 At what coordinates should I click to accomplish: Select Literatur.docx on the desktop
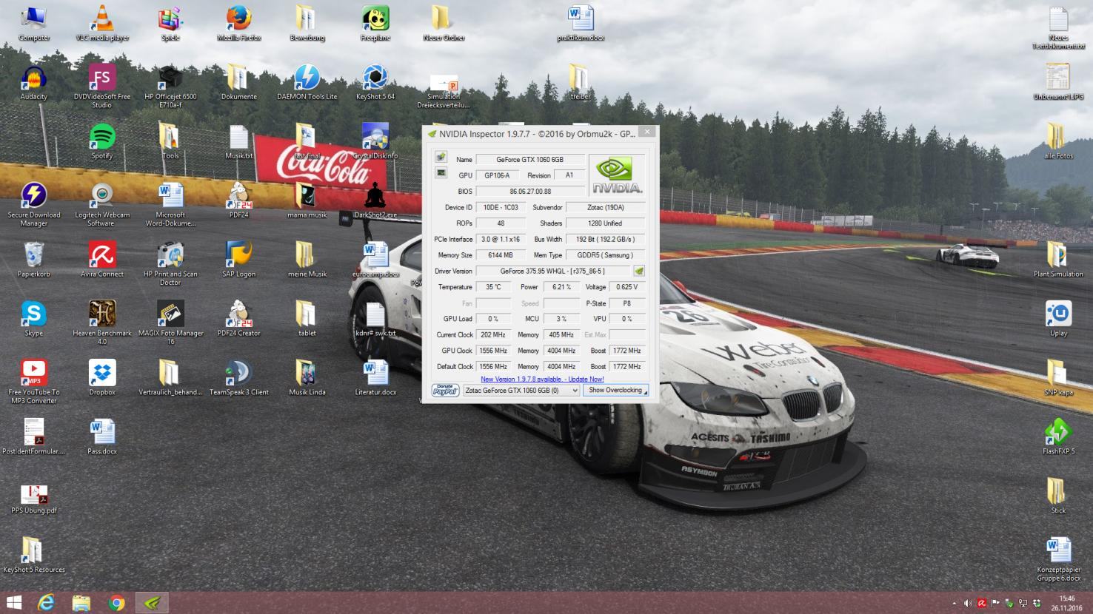[x=375, y=379]
